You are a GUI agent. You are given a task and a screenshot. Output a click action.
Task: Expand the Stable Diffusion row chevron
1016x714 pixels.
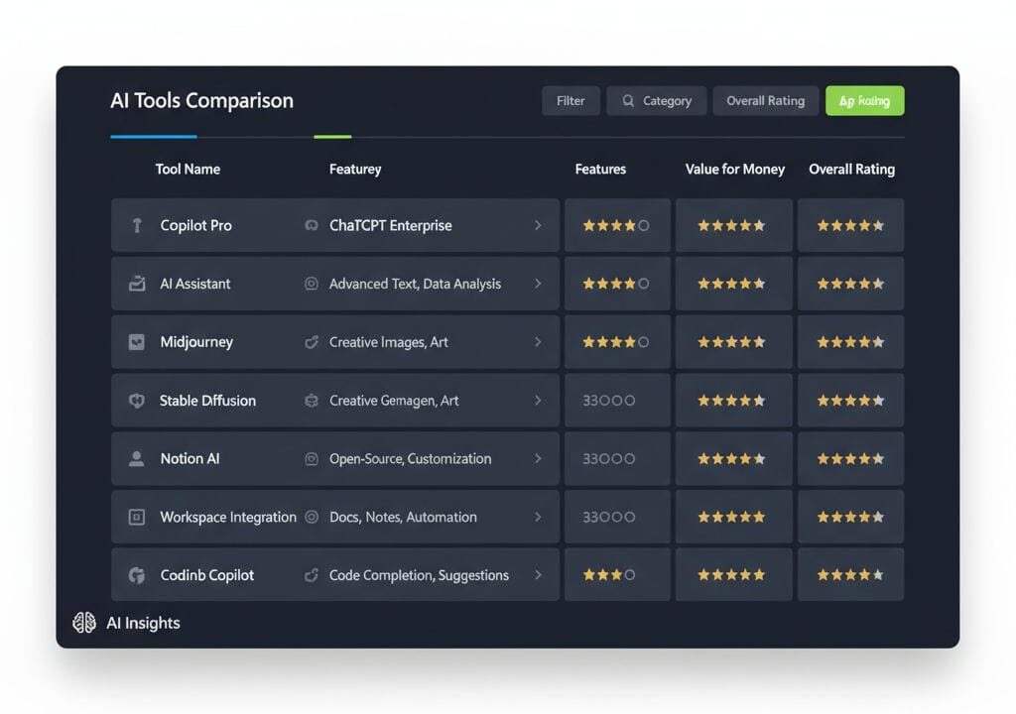click(x=538, y=401)
